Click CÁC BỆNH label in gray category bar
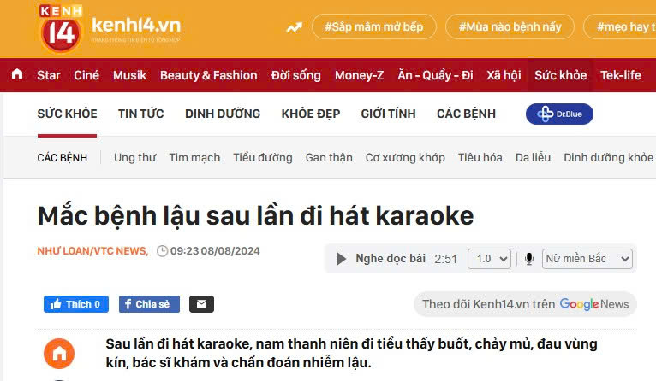Image resolution: width=656 pixels, height=381 pixels. click(63, 158)
